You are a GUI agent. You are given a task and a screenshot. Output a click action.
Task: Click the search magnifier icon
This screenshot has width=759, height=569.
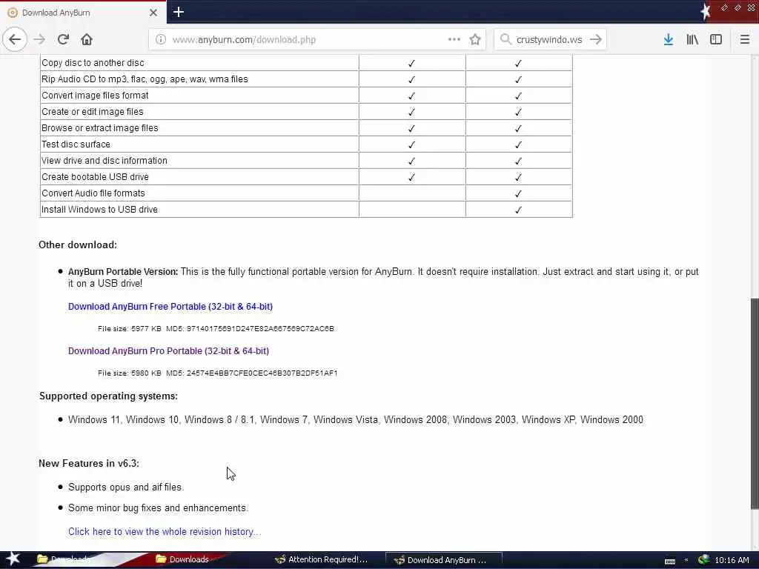point(506,40)
